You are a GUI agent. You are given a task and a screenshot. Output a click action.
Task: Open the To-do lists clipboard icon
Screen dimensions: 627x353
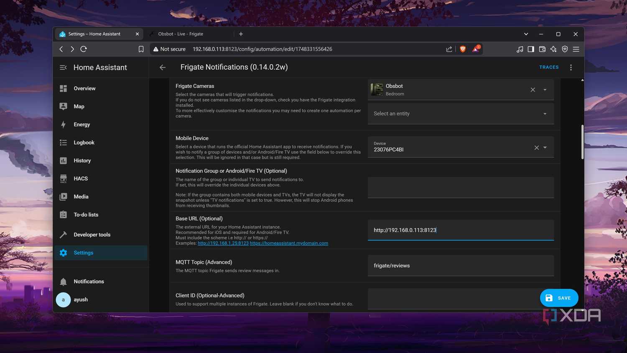point(63,215)
